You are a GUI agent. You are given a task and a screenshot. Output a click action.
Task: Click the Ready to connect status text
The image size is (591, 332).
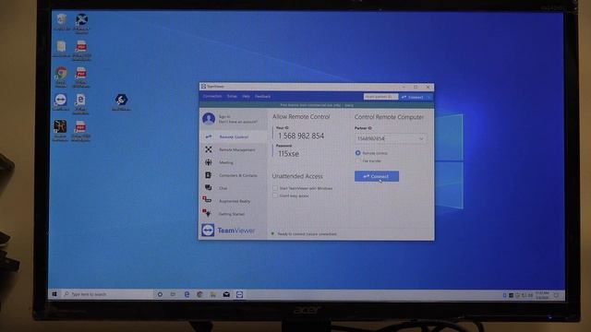pos(307,233)
